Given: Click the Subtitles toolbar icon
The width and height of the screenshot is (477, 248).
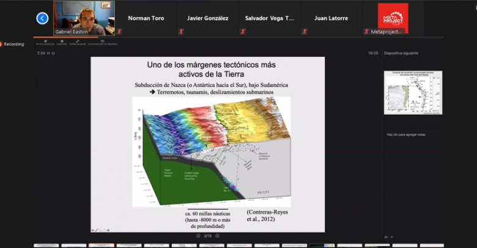Looking at the screenshot, I should (x=61, y=42).
